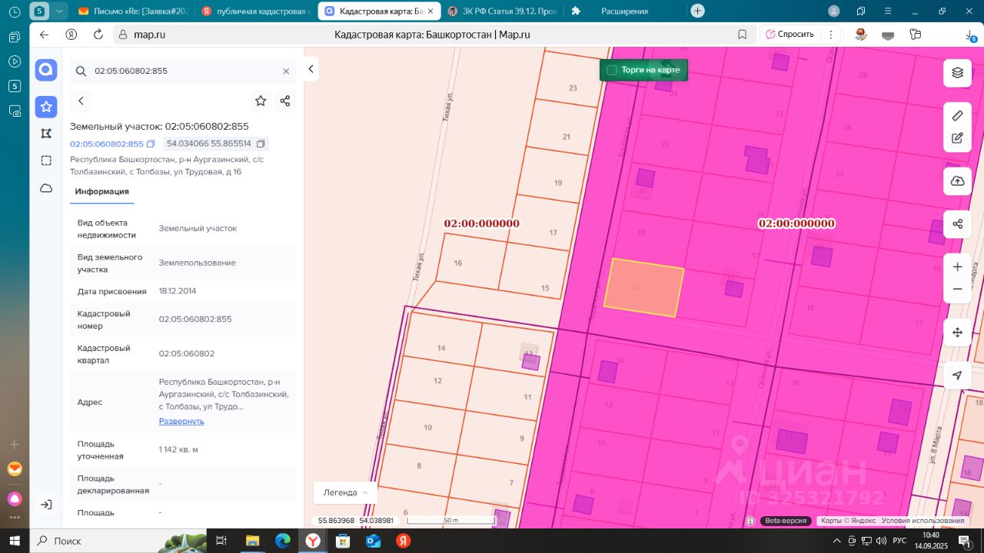Screen dimensions: 984x553
Task: Click the cadastral number search input
Action: tap(181, 71)
